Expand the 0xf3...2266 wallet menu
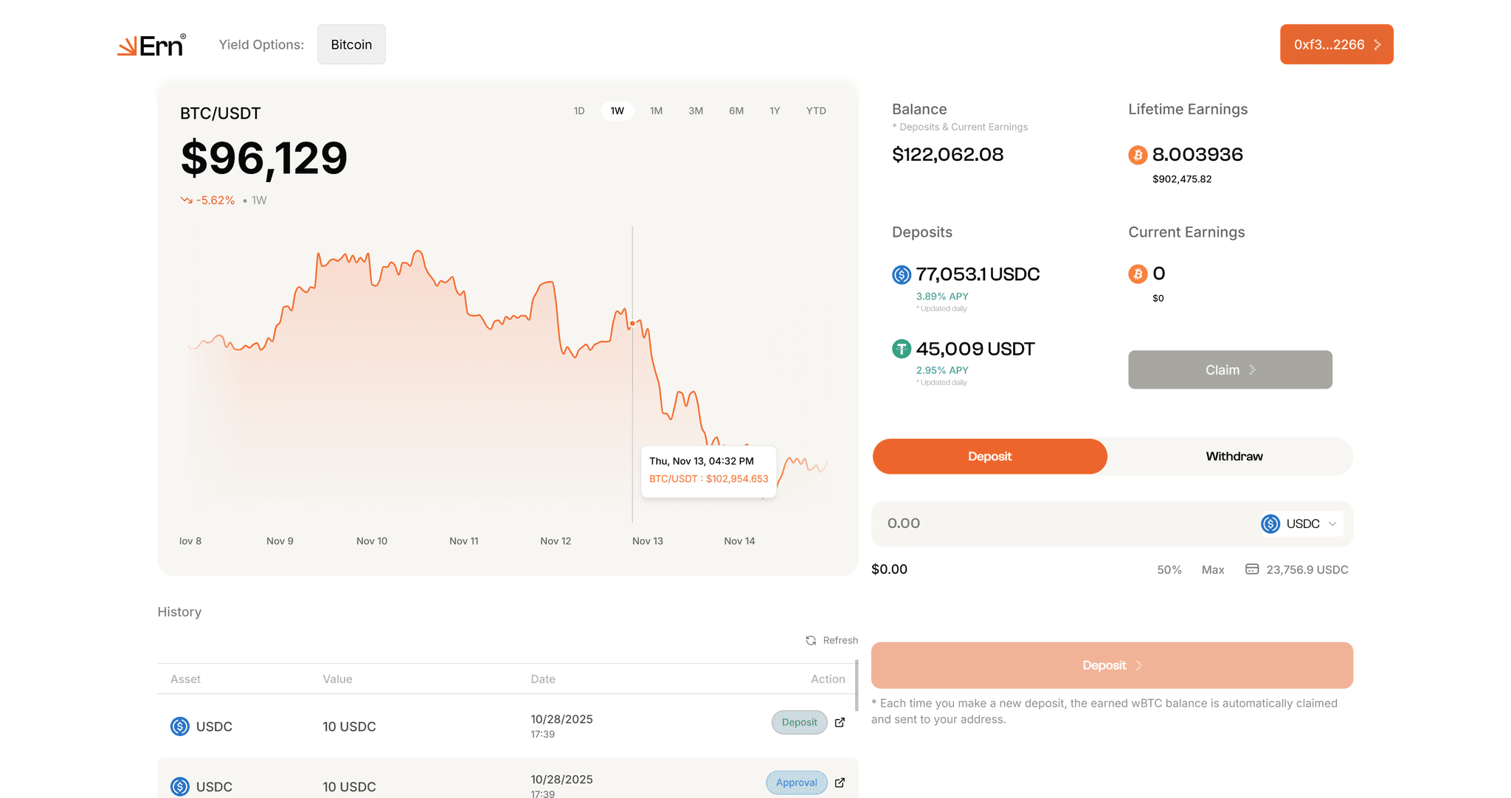 point(1336,44)
